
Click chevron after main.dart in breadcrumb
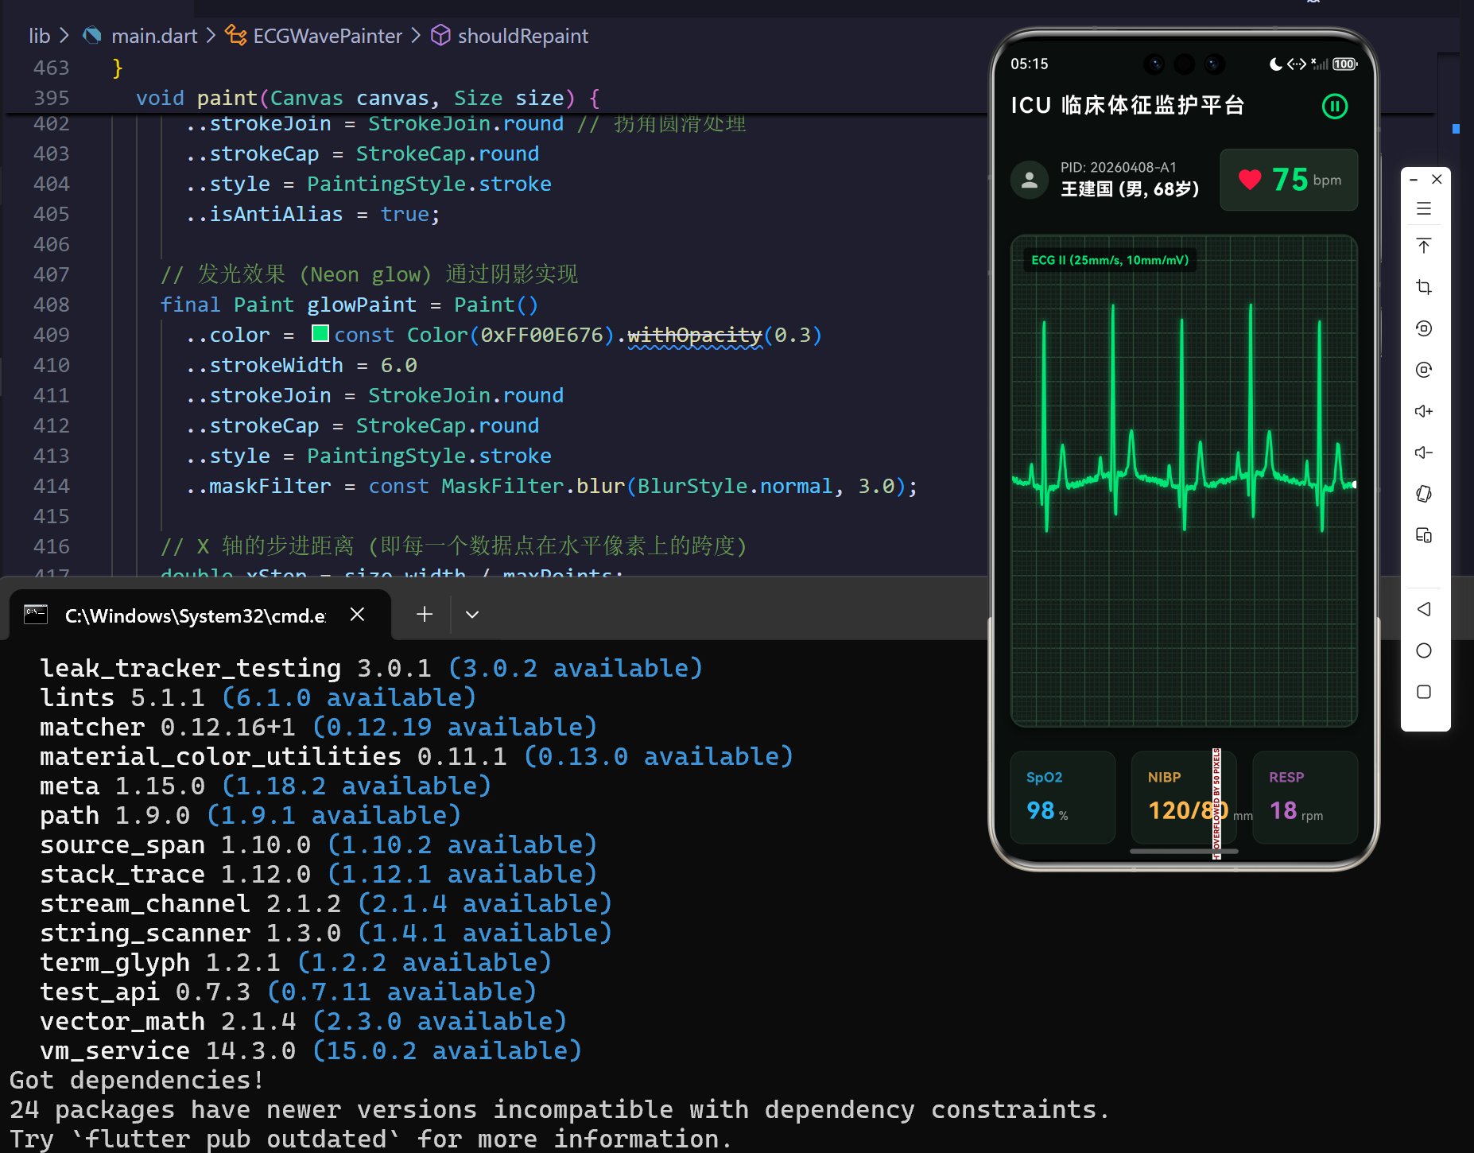[211, 36]
